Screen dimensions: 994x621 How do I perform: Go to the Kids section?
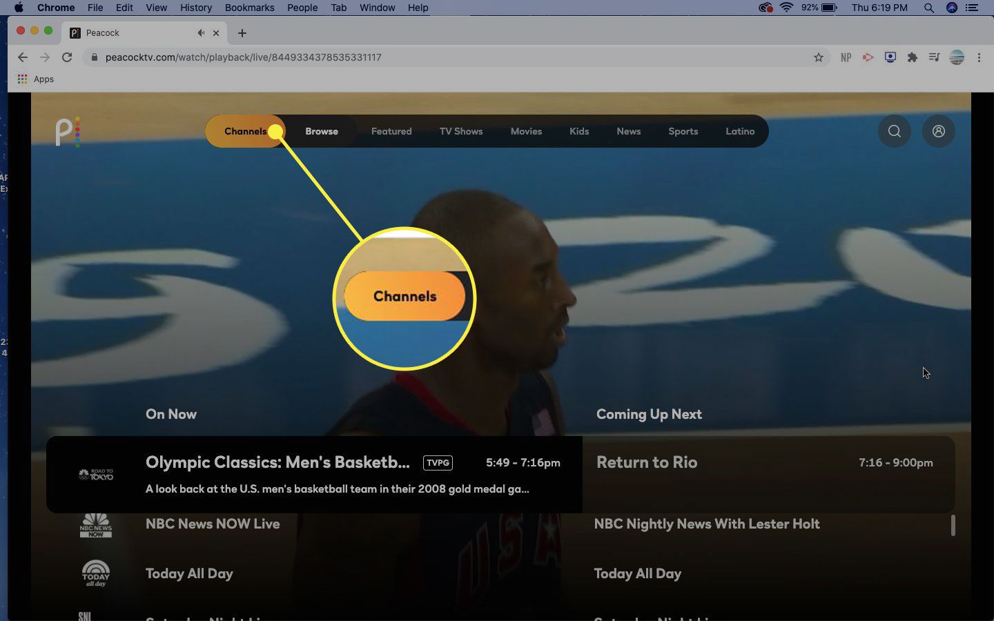pos(579,131)
